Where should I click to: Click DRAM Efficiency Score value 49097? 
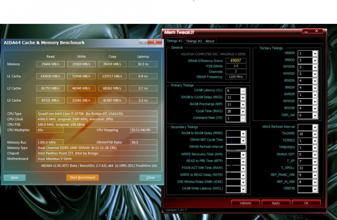(x=236, y=61)
